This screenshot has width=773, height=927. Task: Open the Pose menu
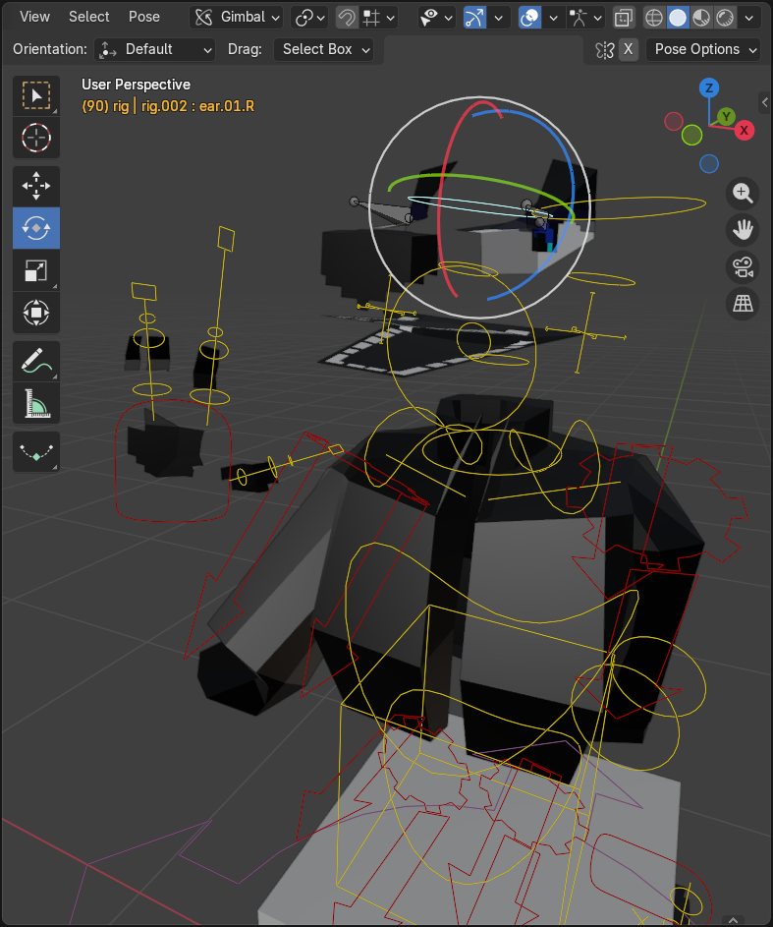coord(144,17)
